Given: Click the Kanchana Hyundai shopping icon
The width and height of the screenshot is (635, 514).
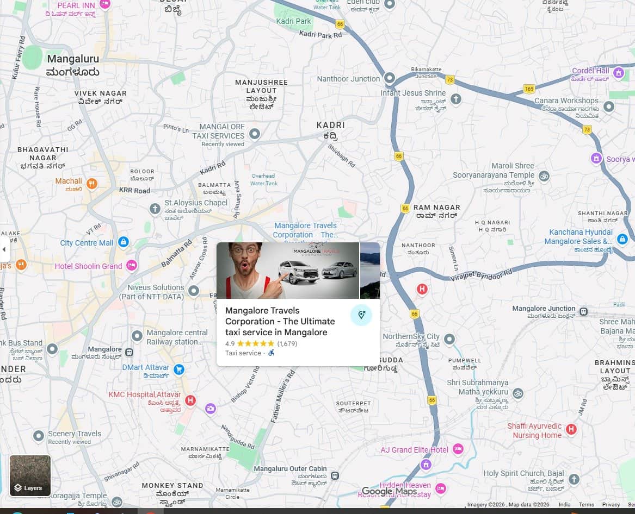Looking at the screenshot, I should click(622, 239).
